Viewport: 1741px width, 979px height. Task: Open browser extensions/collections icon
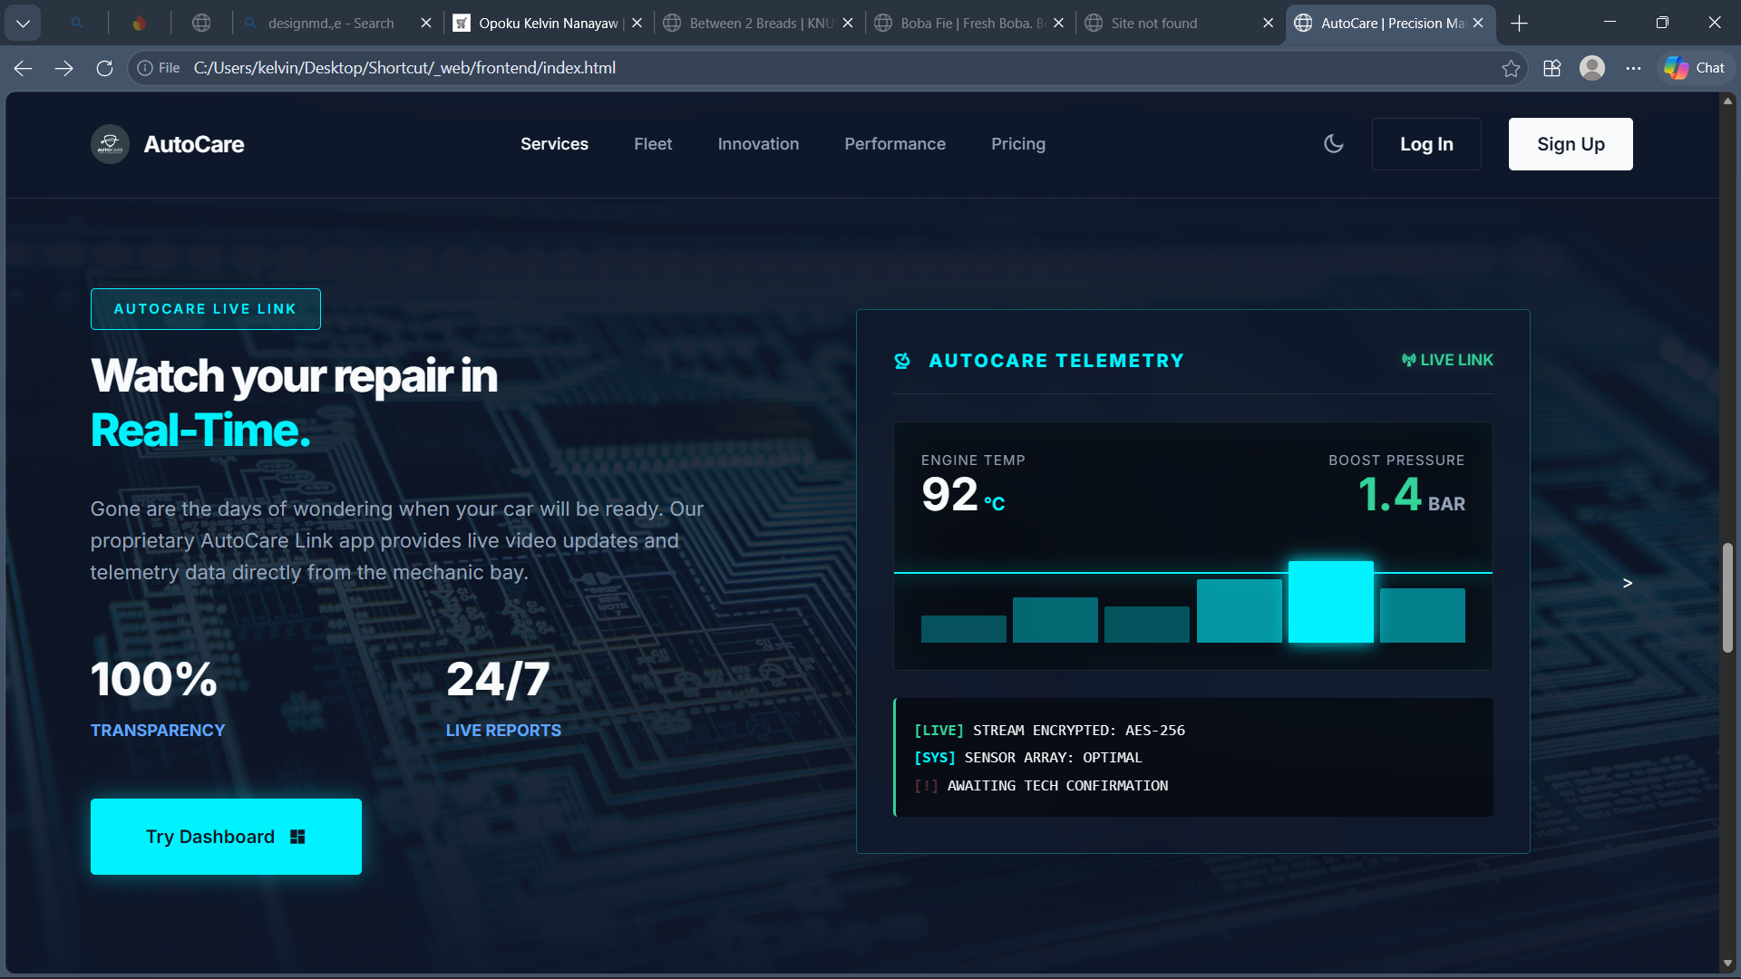(x=1551, y=68)
